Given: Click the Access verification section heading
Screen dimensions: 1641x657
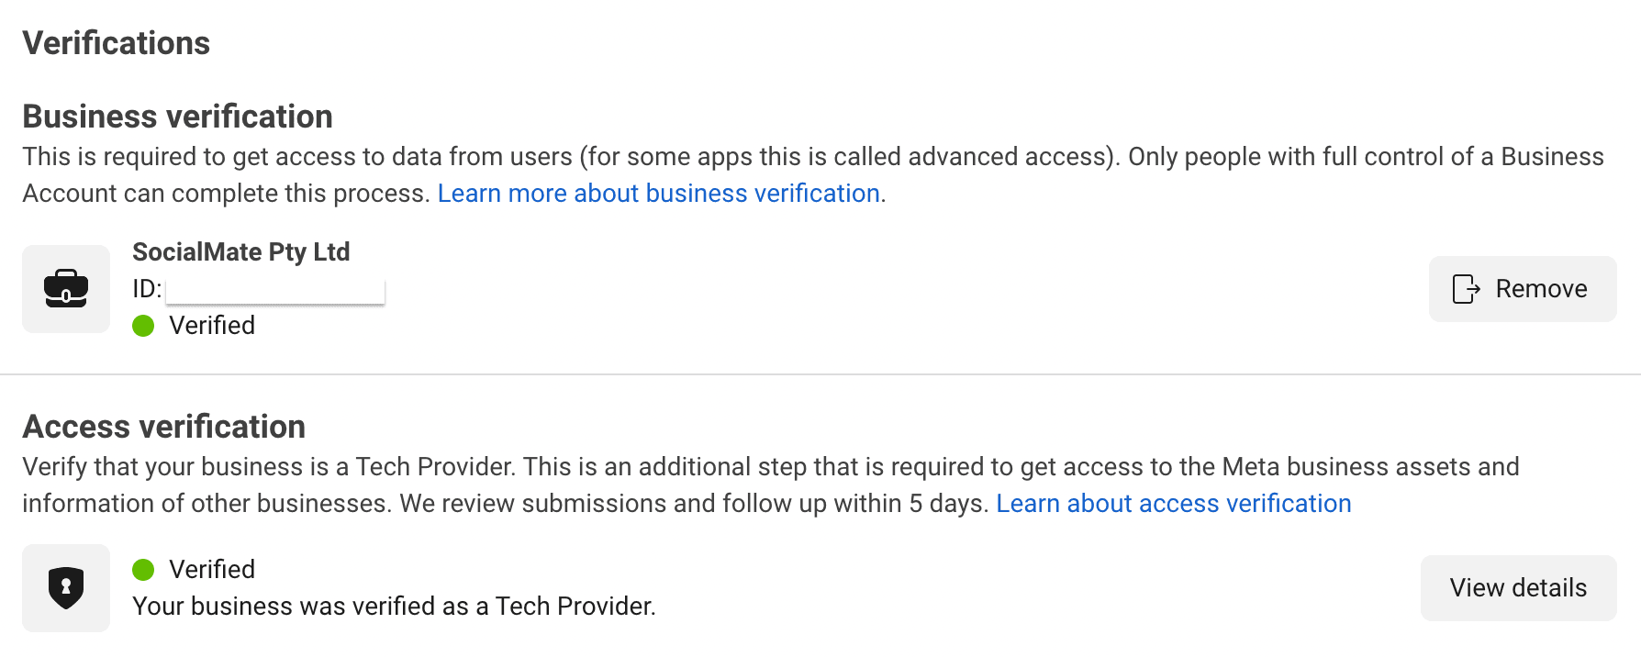Looking at the screenshot, I should [164, 426].
